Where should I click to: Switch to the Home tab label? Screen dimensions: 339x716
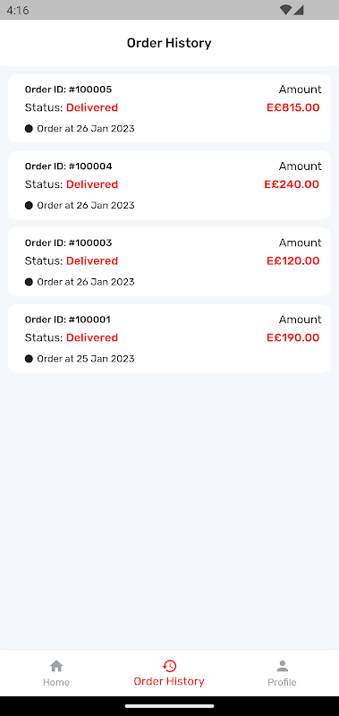56,682
